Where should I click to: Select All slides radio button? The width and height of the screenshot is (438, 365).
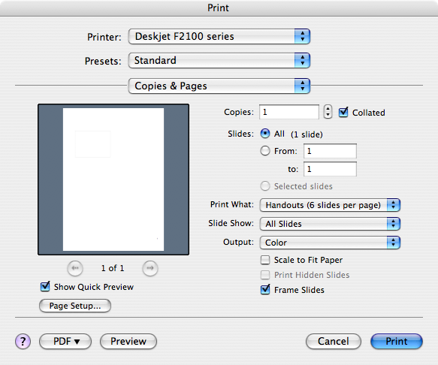click(x=265, y=134)
